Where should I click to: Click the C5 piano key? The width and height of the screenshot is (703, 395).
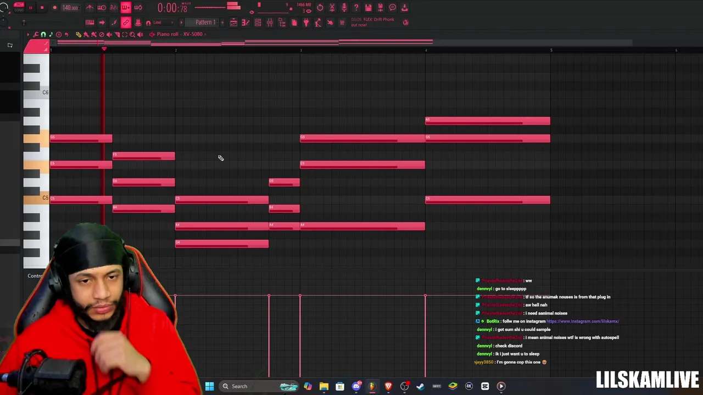36,198
